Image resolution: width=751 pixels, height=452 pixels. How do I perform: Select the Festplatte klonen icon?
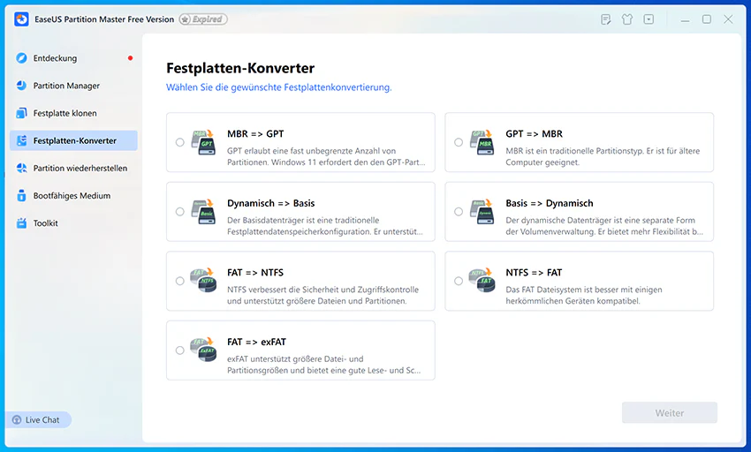point(21,113)
